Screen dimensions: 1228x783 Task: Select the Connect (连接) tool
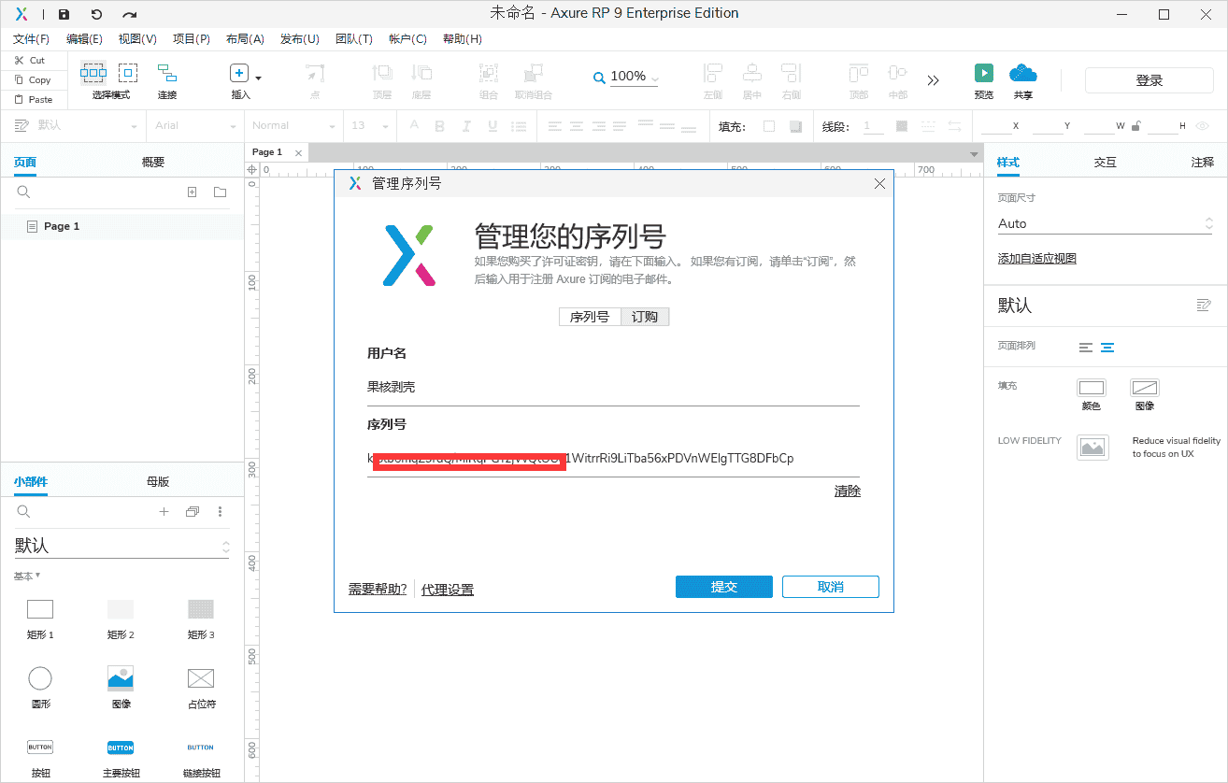point(167,74)
